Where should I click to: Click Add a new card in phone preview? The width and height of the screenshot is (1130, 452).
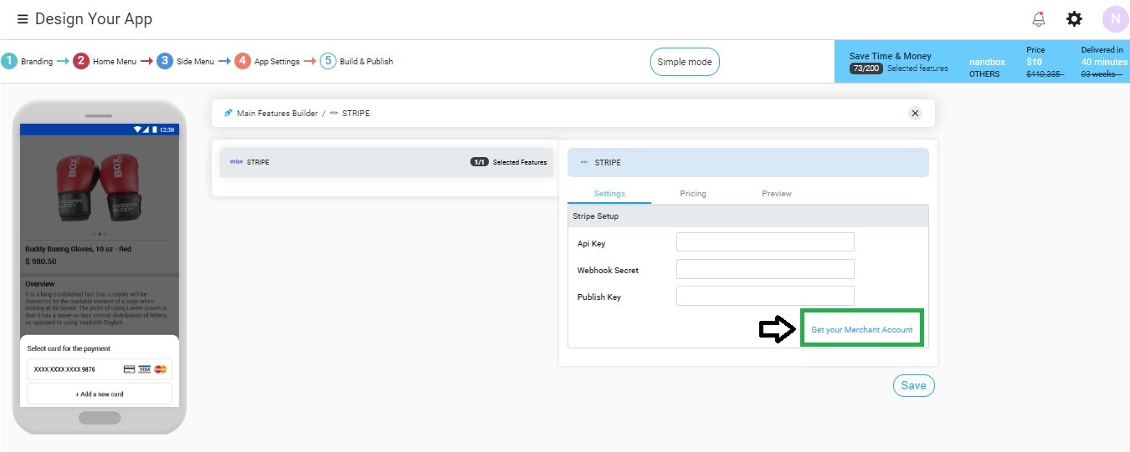tap(99, 394)
